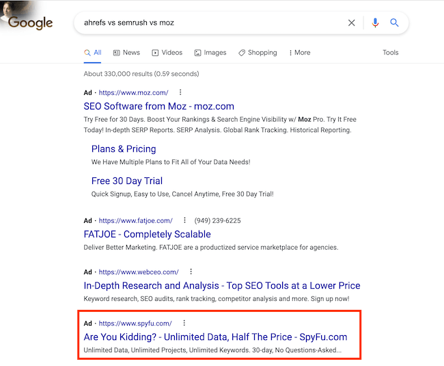Image resolution: width=444 pixels, height=366 pixels.
Task: Open "SEO Software from Moz" ad link
Action: (158, 106)
